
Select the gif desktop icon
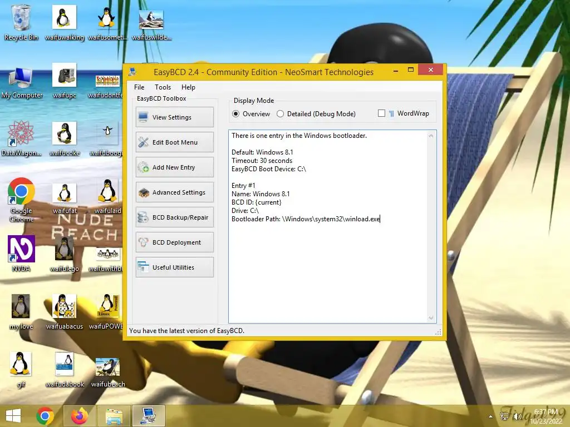tap(21, 370)
